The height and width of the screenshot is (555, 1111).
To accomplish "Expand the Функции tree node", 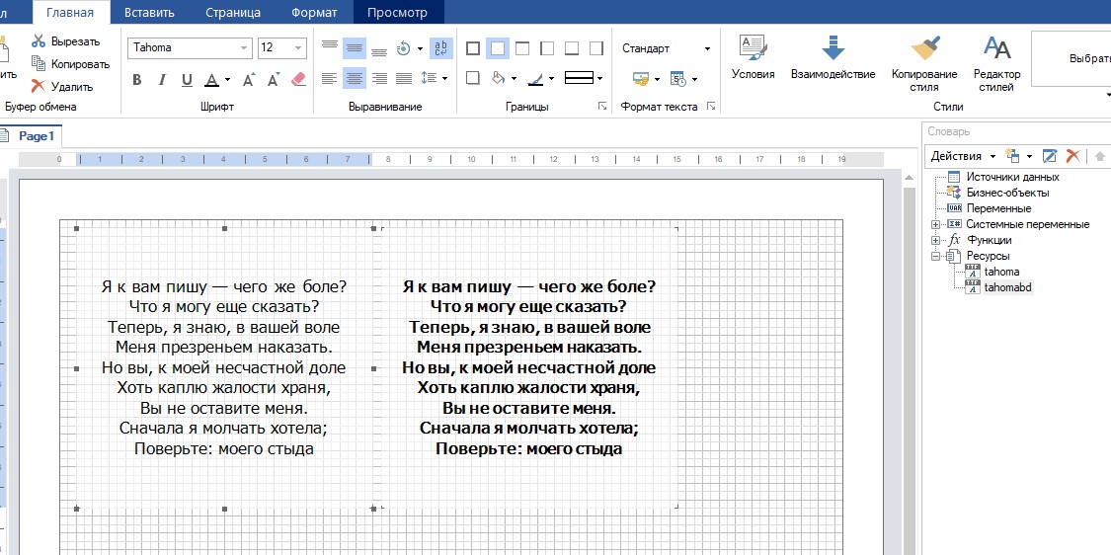I will tap(936, 240).
